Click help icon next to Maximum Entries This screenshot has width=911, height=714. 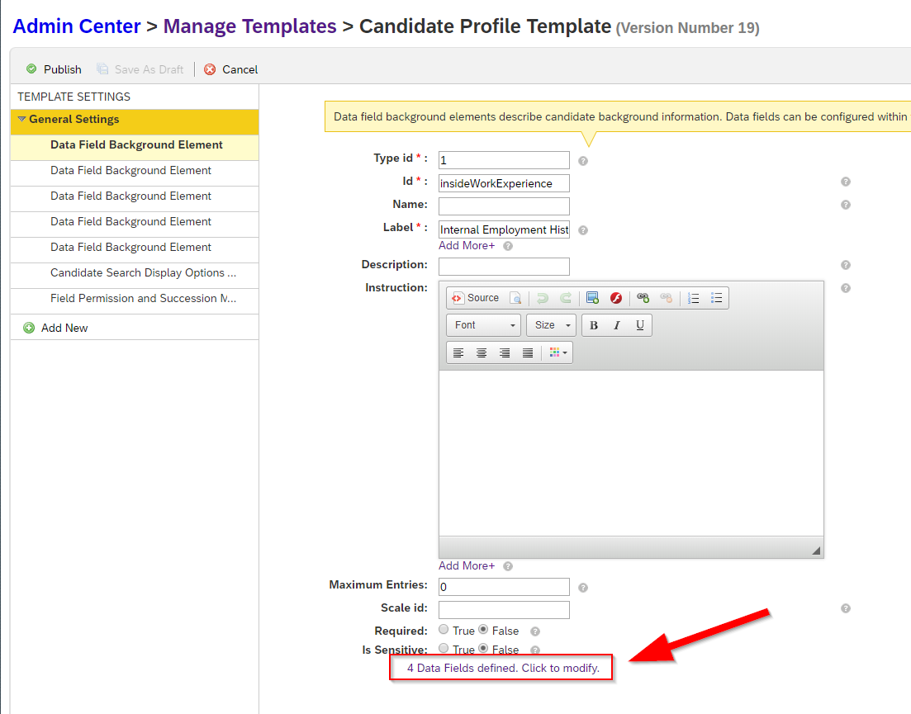point(583,588)
